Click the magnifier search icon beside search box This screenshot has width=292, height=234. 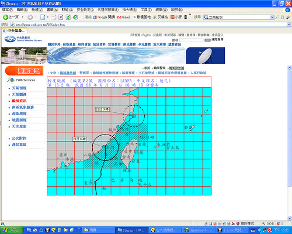(x=277, y=18)
